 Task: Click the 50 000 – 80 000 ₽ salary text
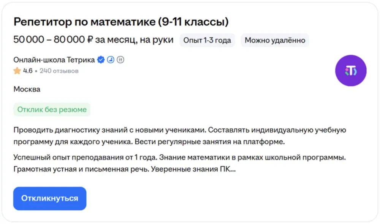pos(93,40)
